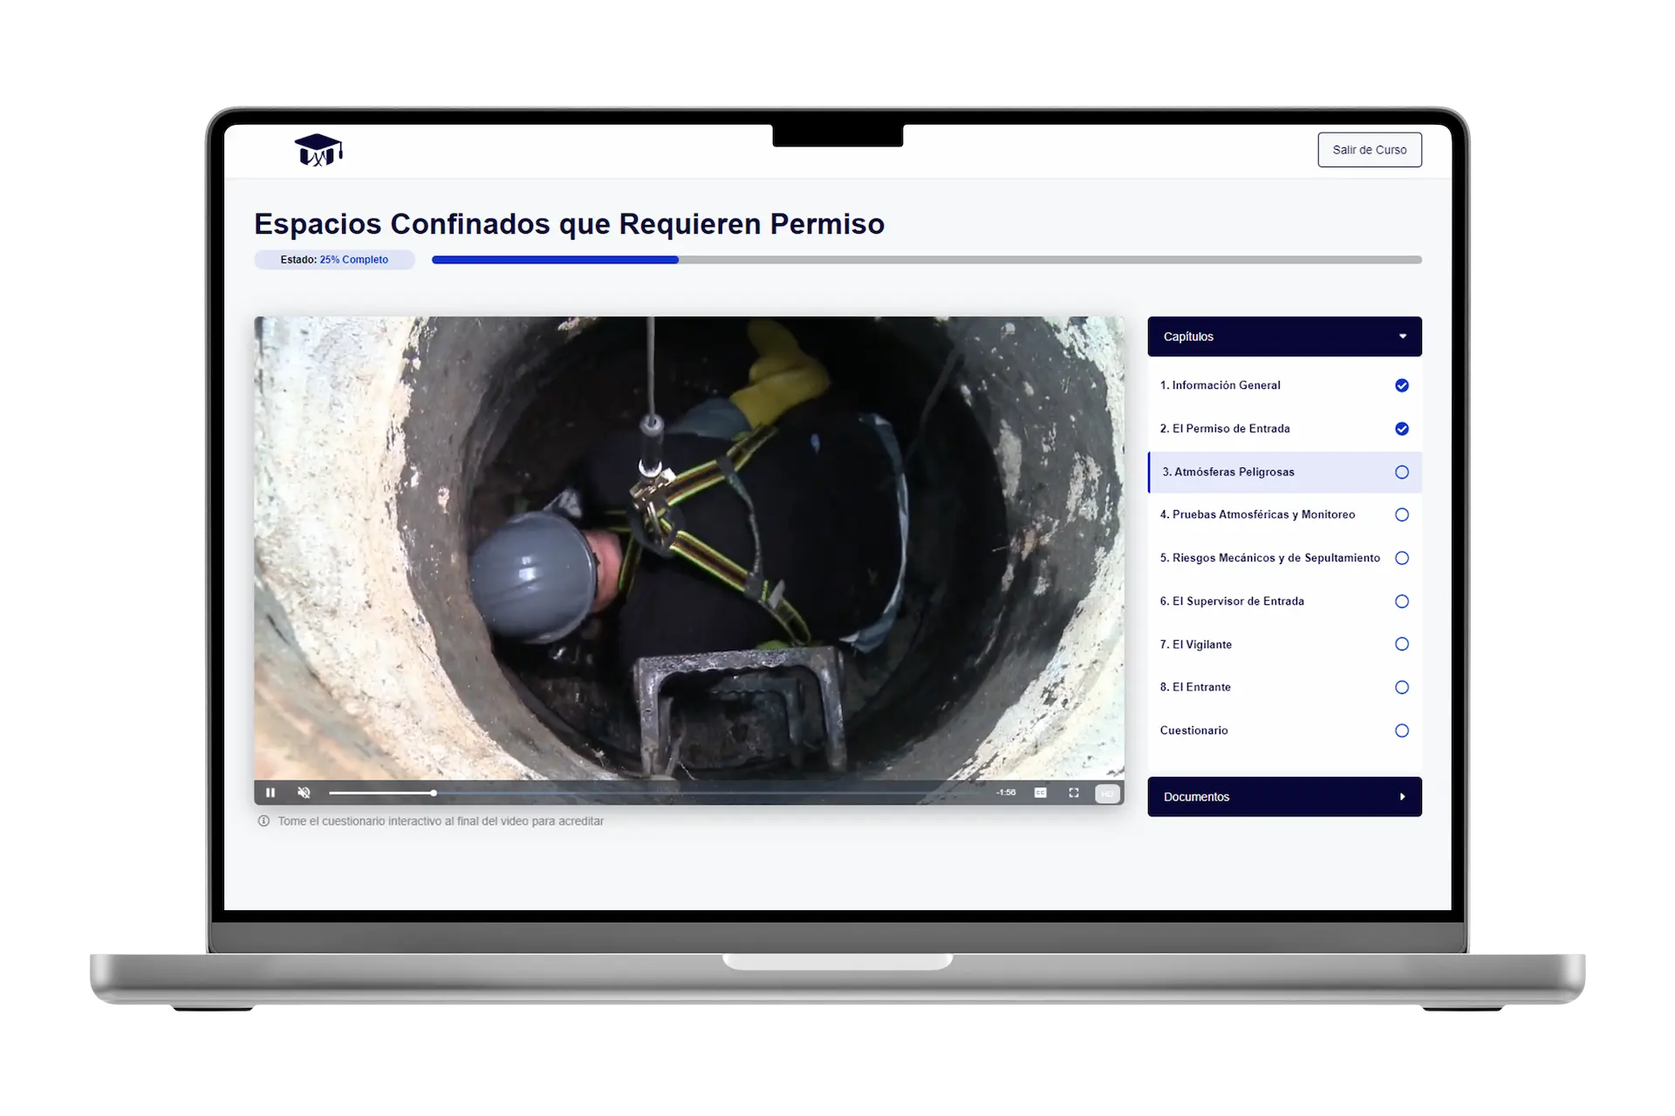This screenshot has height=1116, width=1675.
Task: Select circle for Atmósferas Peligrosas chapter
Action: pos(1401,473)
